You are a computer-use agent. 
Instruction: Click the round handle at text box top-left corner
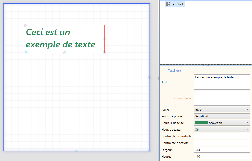click(25, 25)
